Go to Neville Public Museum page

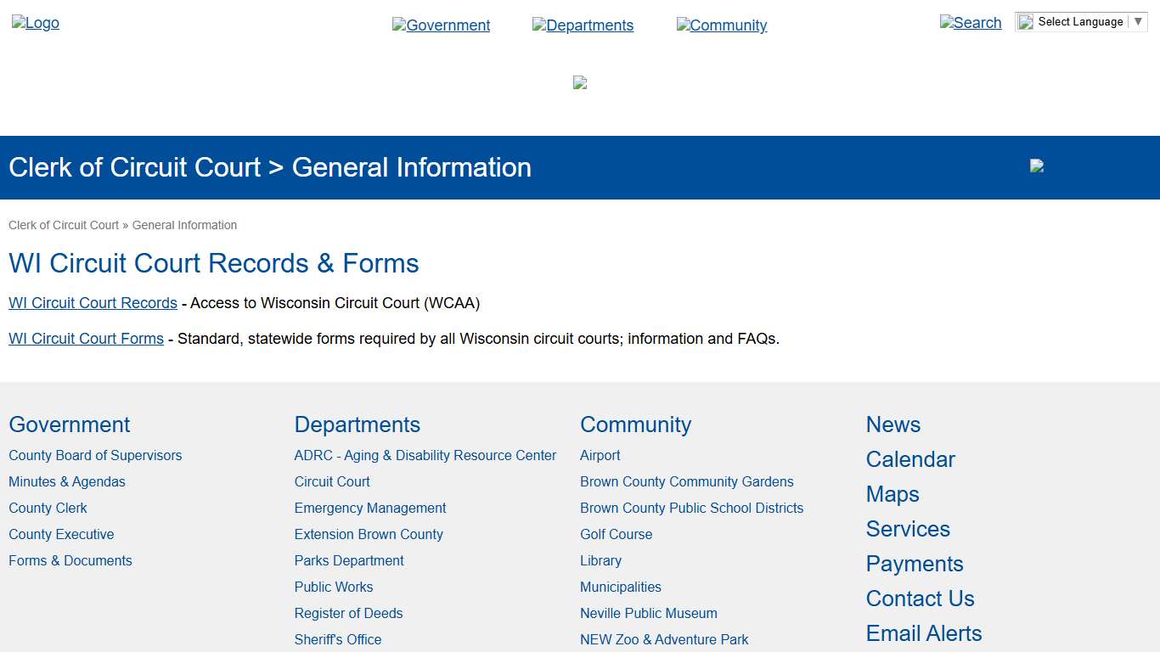pos(648,613)
